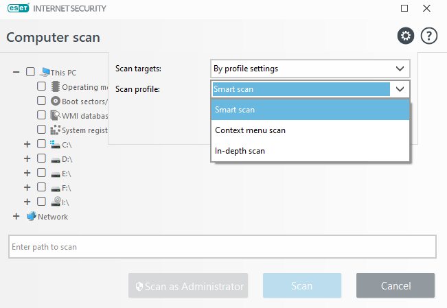Open the Scan targets dropdown
447x308 pixels.
click(x=310, y=69)
